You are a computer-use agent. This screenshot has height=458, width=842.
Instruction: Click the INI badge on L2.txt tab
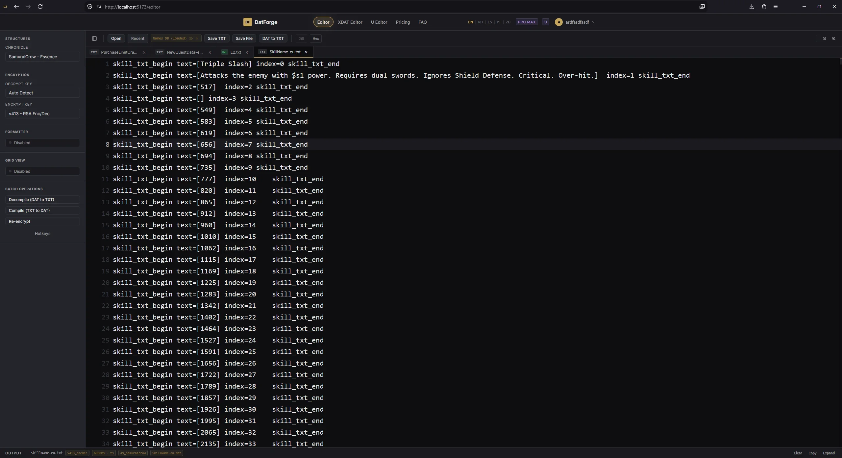click(x=224, y=52)
